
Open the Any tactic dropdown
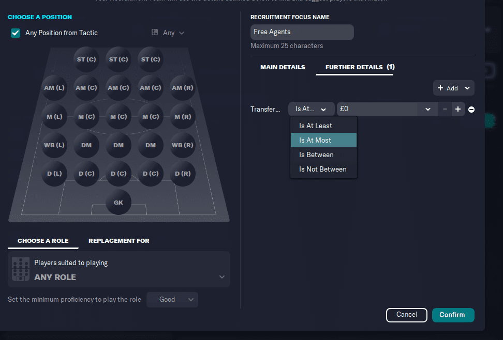point(173,33)
